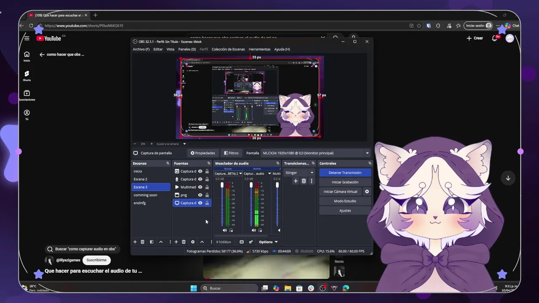The height and width of the screenshot is (303, 539).
Task: Toggle monitoring headphones on Captura...BETA) 2
Action: point(231,230)
